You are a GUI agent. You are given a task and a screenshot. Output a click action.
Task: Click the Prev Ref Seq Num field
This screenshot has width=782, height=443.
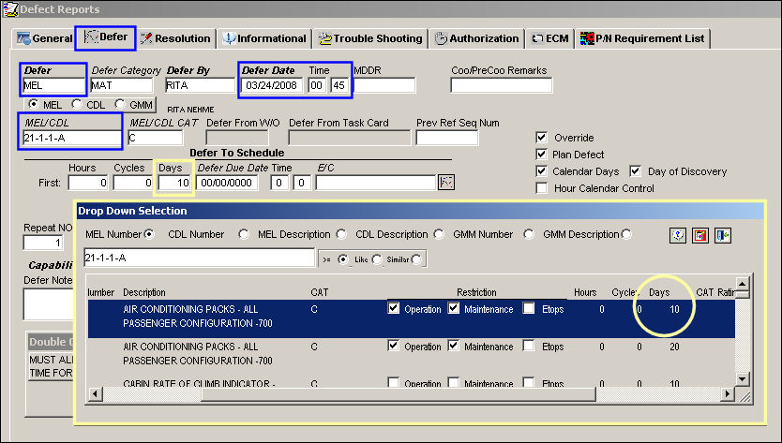click(x=447, y=138)
